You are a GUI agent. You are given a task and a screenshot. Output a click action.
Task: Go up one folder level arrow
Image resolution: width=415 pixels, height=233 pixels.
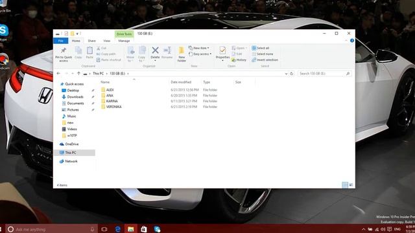pyautogui.click(x=78, y=73)
